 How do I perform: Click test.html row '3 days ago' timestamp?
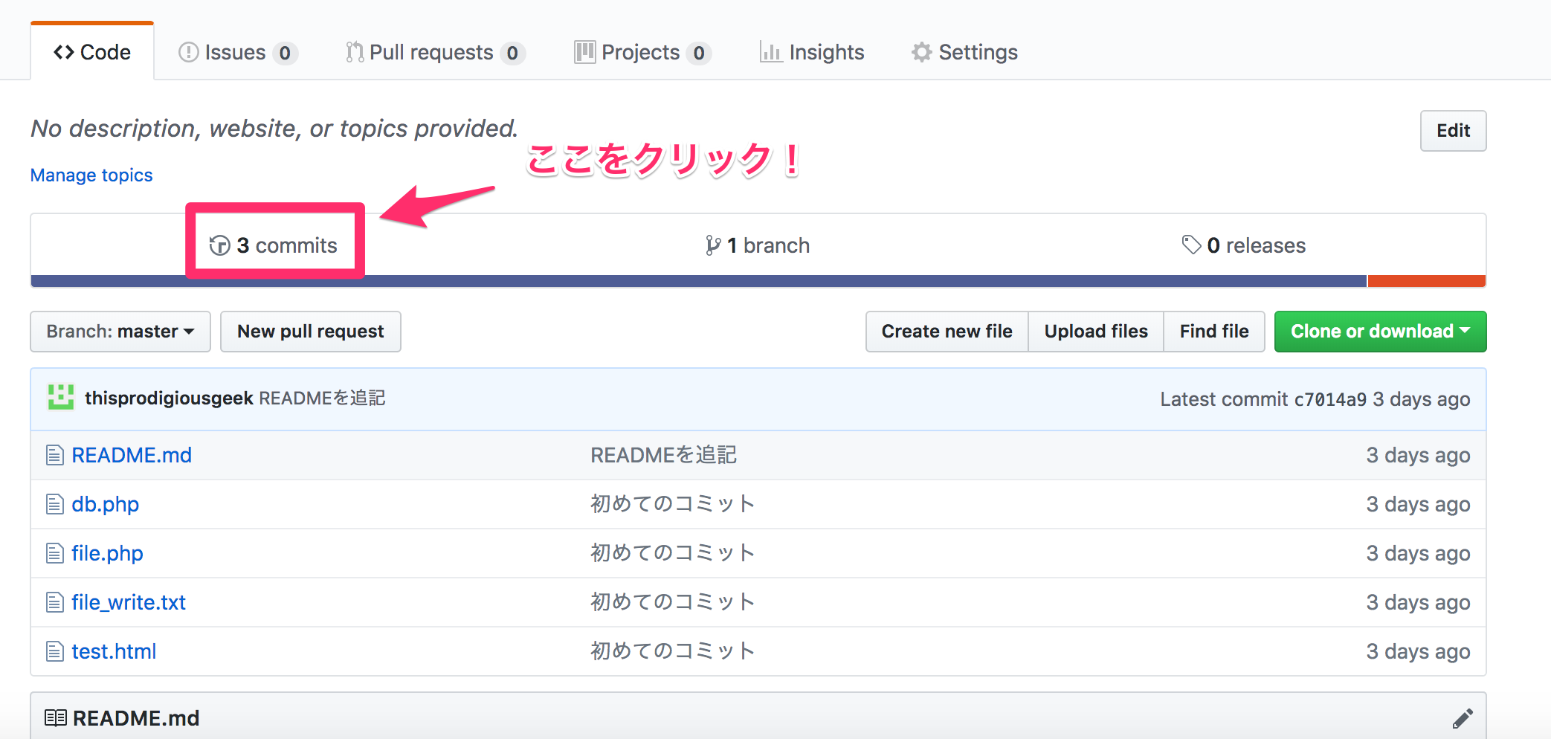(x=1418, y=651)
